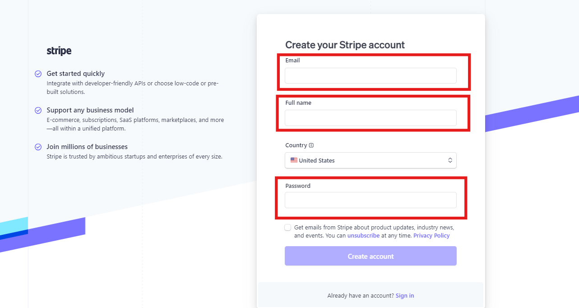Click the Stripe logo
This screenshot has width=579, height=308.
[x=59, y=51]
